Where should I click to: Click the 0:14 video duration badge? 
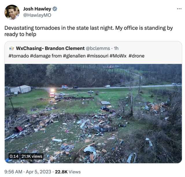14,156
